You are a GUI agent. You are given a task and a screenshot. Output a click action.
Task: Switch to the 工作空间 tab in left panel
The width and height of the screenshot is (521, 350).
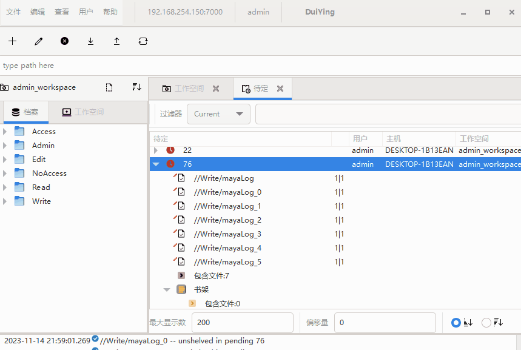coord(82,112)
